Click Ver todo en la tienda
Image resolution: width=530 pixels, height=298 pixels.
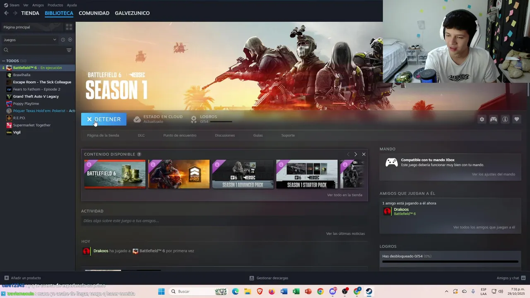pyautogui.click(x=344, y=195)
